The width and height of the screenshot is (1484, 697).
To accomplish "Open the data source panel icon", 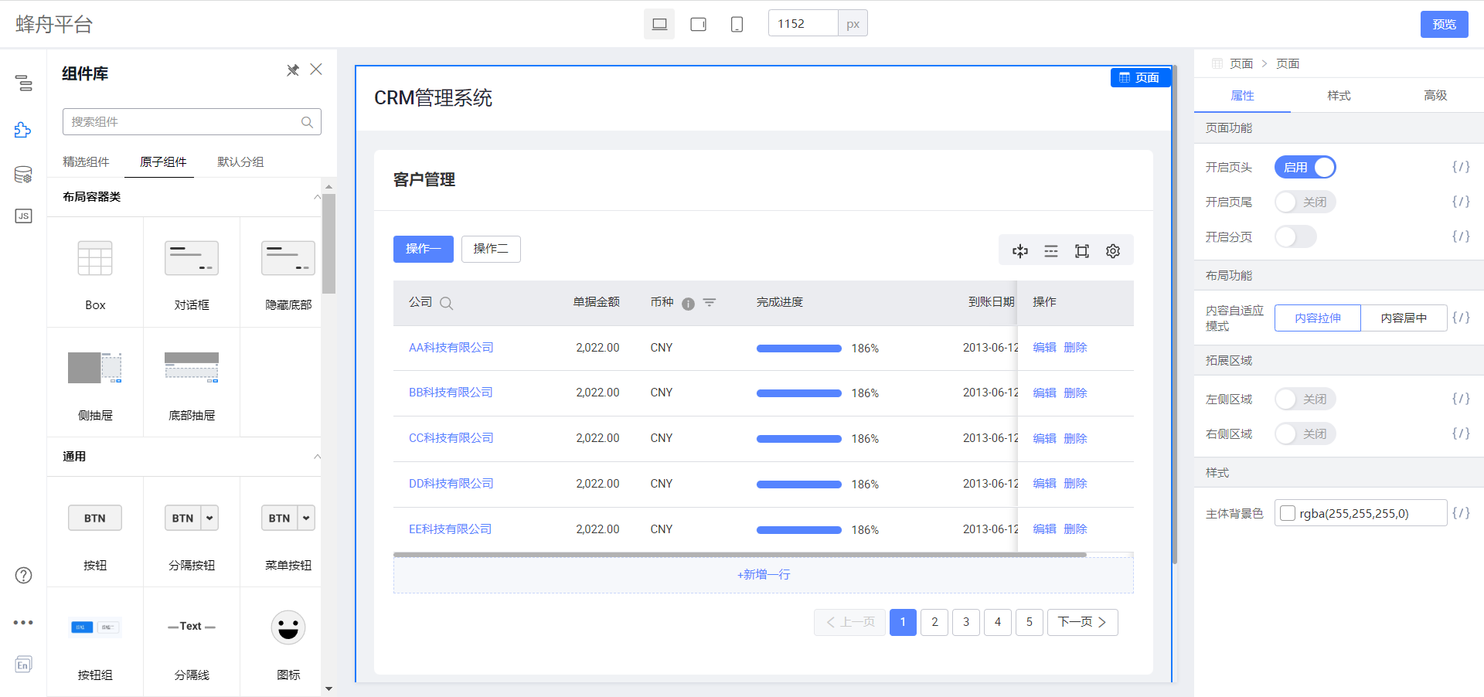I will click(22, 174).
